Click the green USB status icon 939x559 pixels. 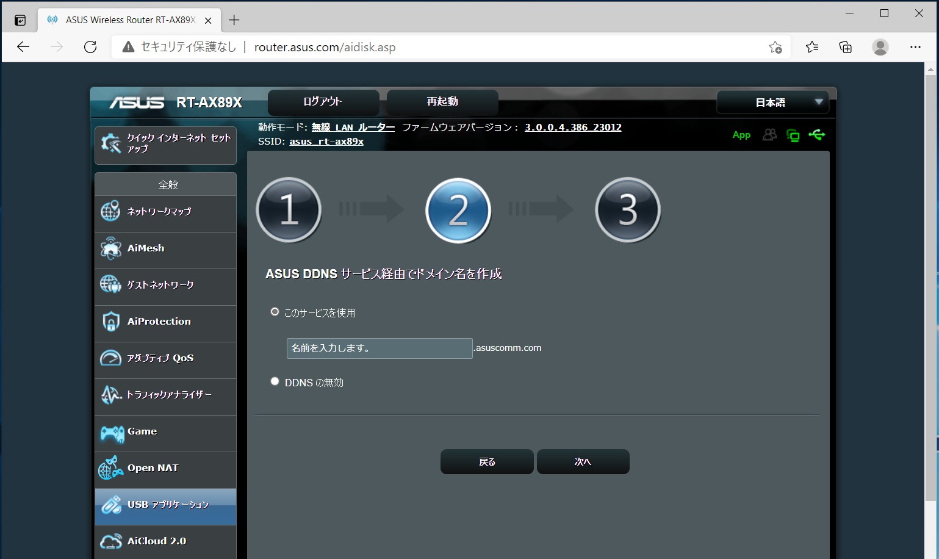817,134
